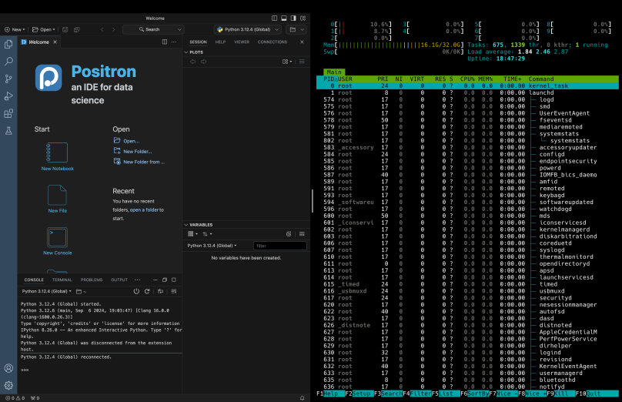Click the New Folder... link
Image resolution: width=622 pixels, height=402 pixels.
137,151
